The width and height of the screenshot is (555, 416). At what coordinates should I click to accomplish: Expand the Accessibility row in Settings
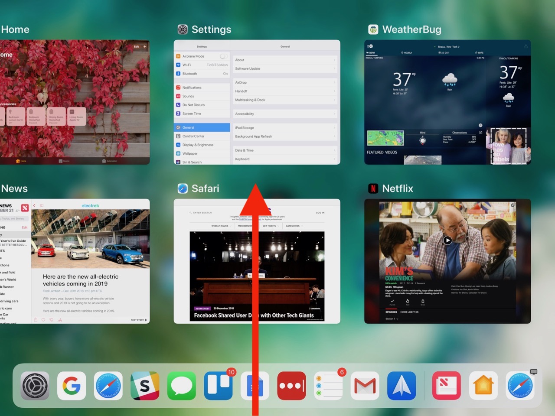(x=285, y=114)
